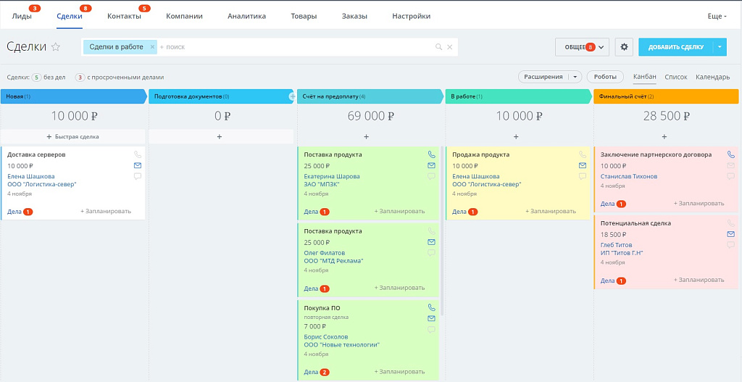The height and width of the screenshot is (382, 742).
Task: Expand the Расширения dropdown arrow
Action: (575, 77)
